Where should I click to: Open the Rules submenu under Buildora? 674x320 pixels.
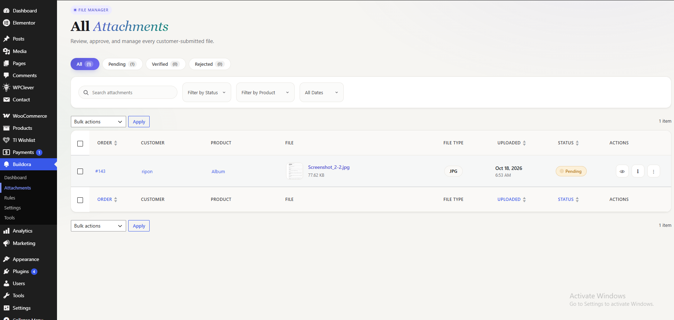tap(10, 198)
